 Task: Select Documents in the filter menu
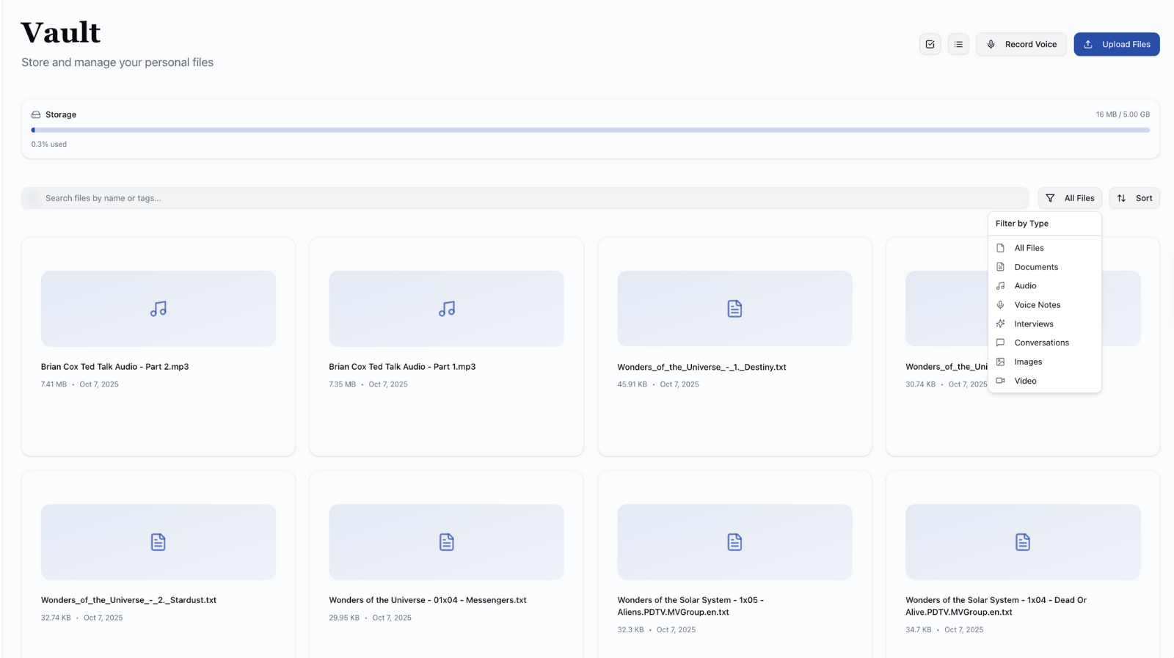tap(1035, 267)
